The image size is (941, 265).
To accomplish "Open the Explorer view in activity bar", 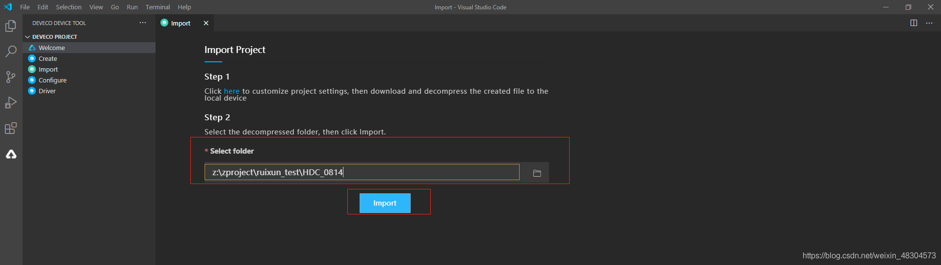I will [11, 26].
